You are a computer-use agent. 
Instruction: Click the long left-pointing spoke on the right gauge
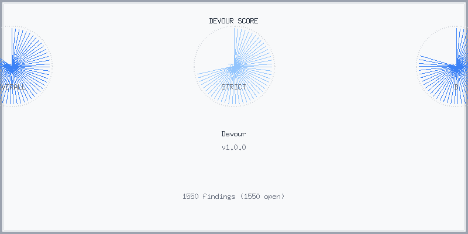(x=436, y=61)
